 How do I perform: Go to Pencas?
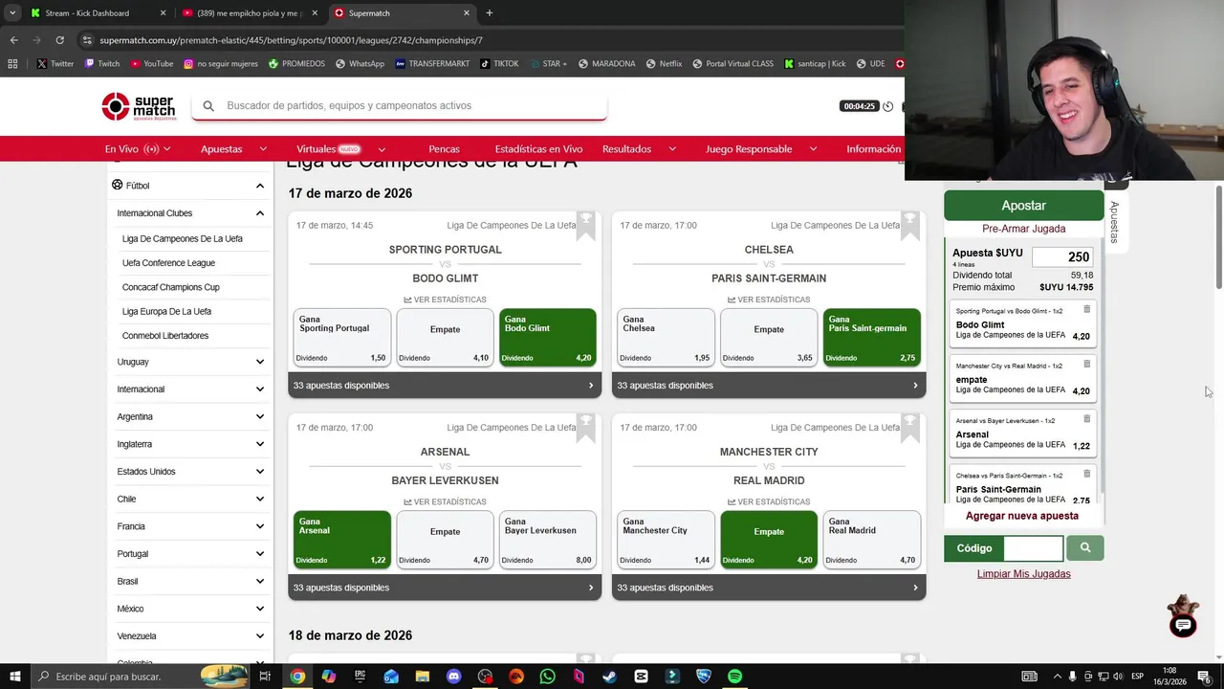[x=444, y=149]
